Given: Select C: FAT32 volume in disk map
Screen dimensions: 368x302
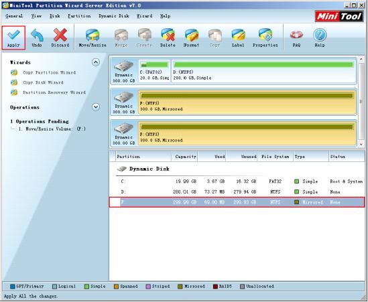Looking at the screenshot, I should click(x=154, y=71).
